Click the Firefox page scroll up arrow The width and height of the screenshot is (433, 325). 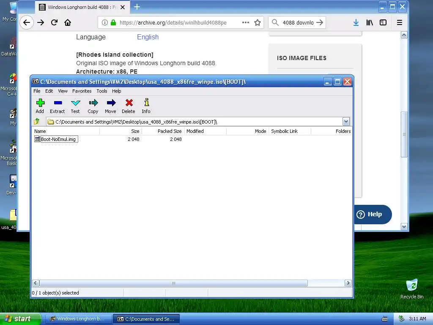point(404,35)
